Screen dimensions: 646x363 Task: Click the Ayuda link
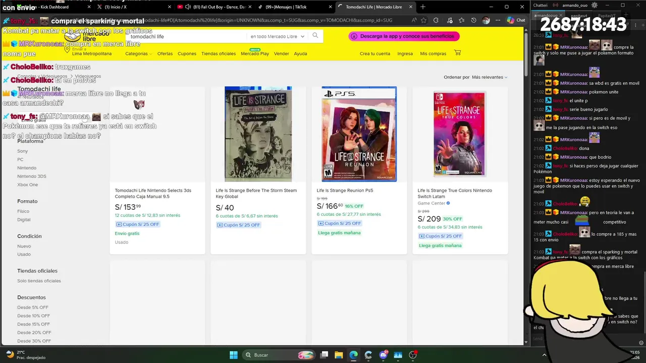pos(300,53)
